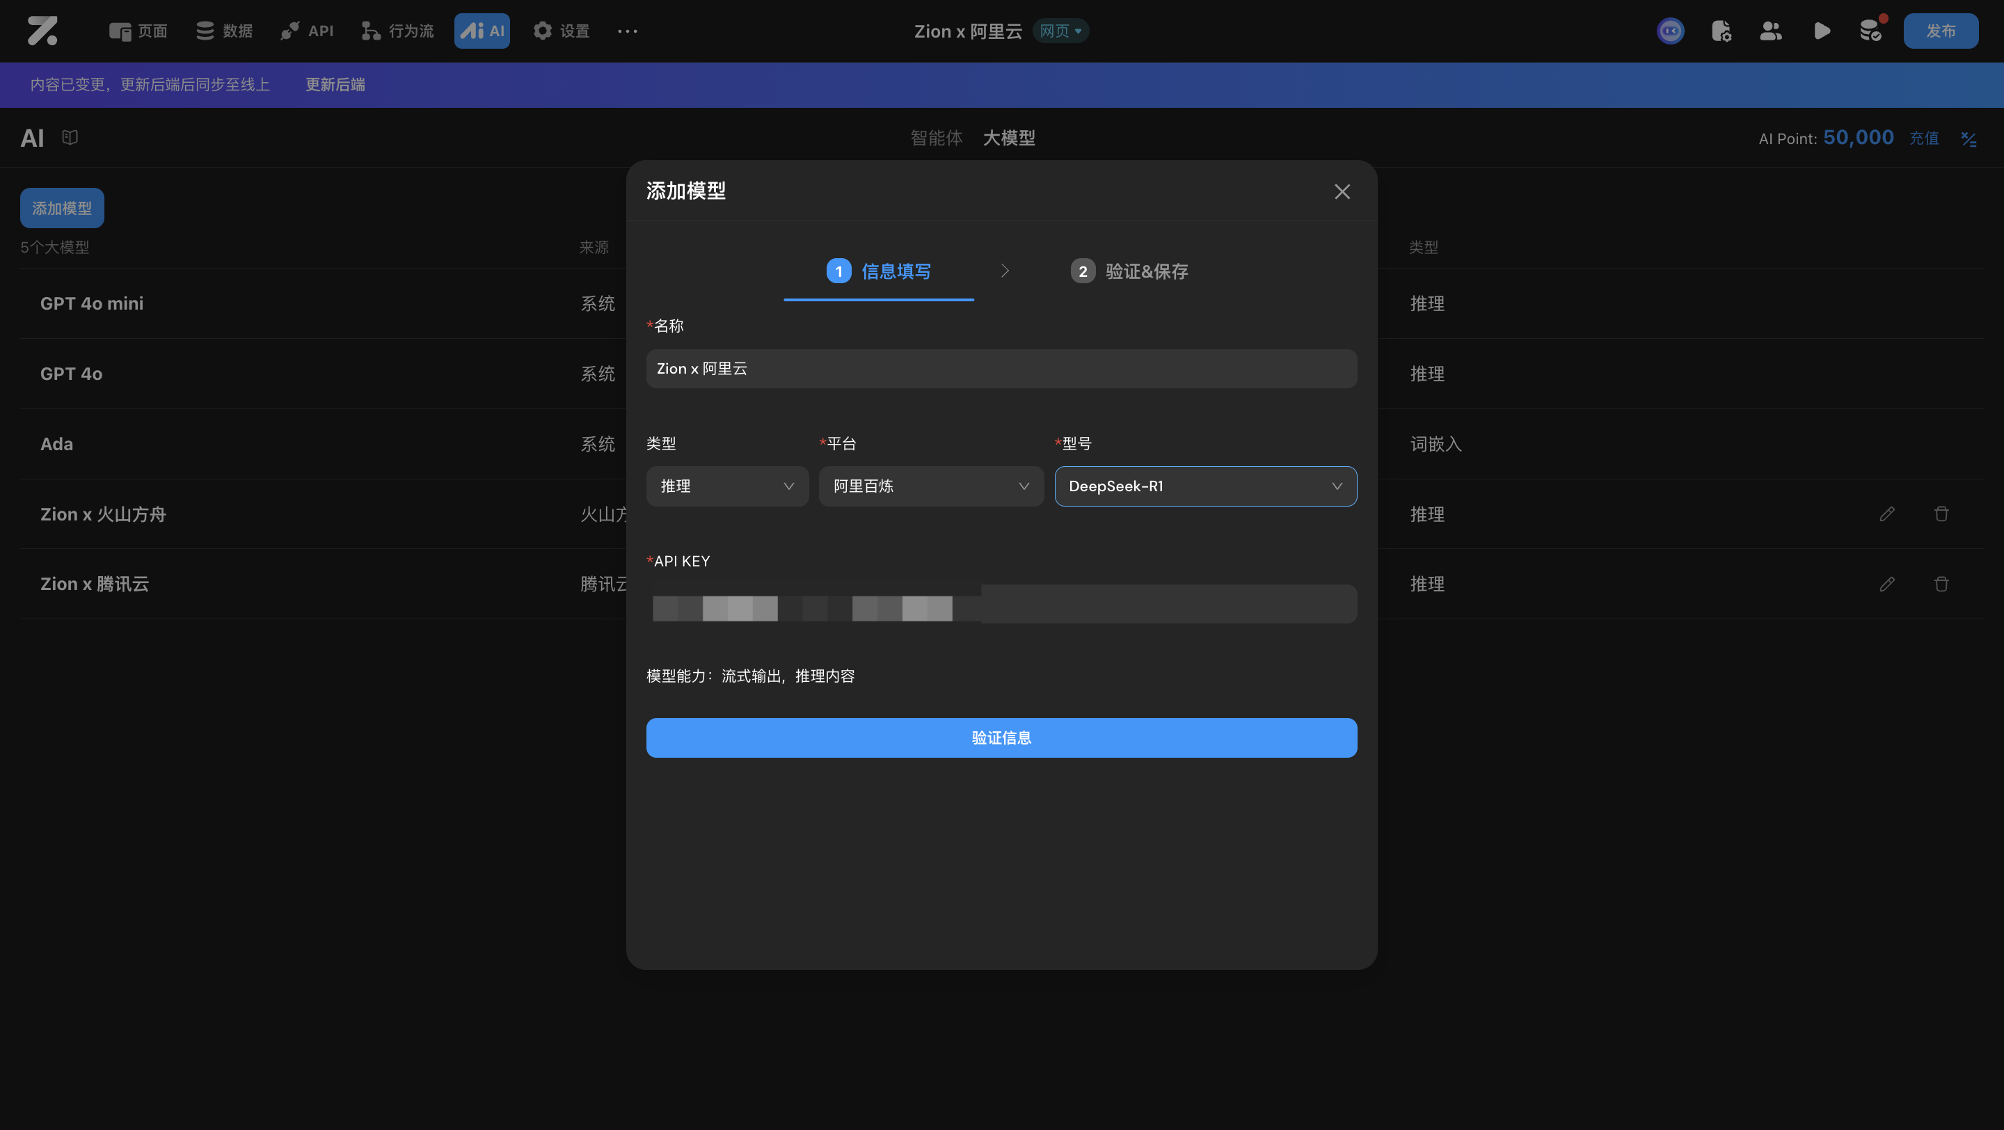Click the 来源 column header

[594, 247]
